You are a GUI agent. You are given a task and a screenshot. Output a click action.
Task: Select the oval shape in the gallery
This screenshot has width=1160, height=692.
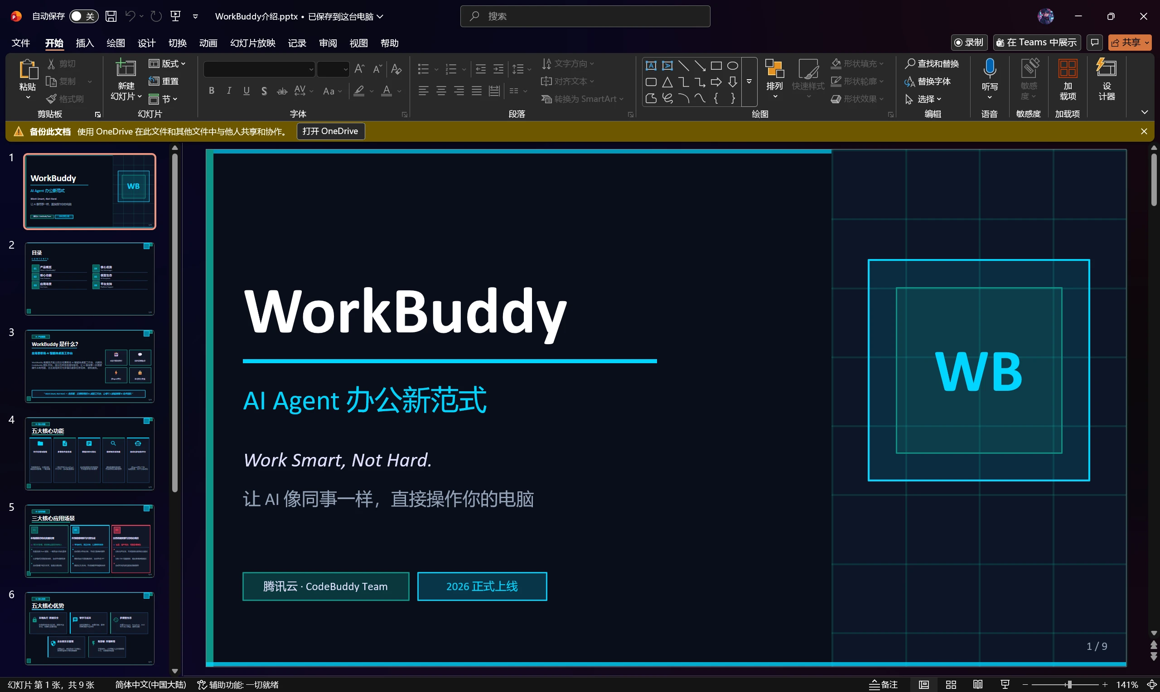732,66
